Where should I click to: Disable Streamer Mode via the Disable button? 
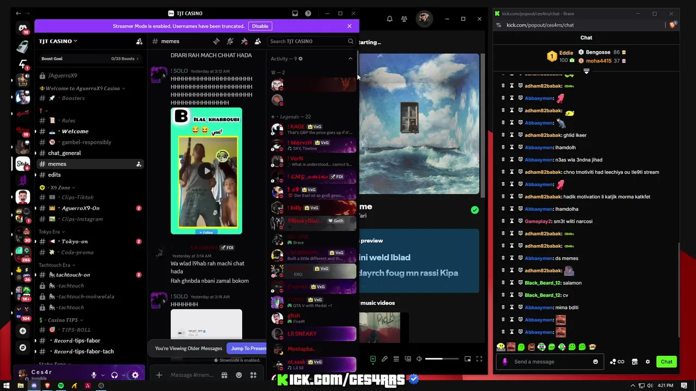click(x=260, y=26)
